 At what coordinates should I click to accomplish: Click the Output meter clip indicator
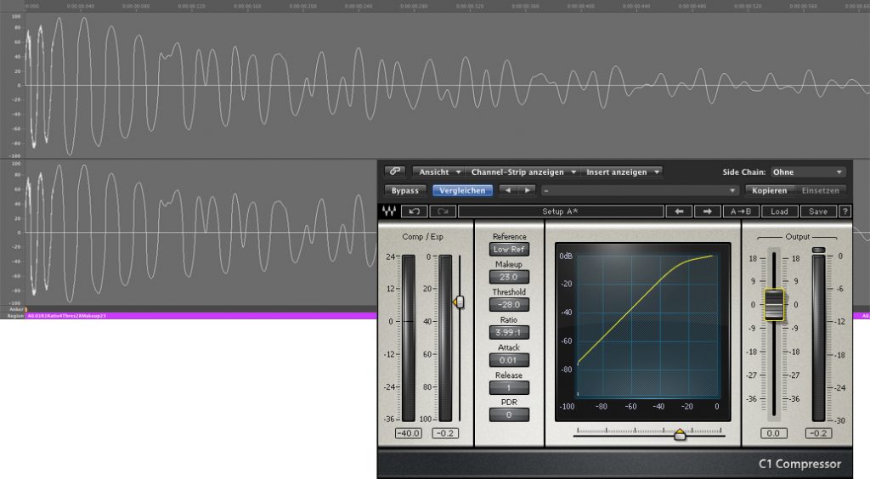[818, 250]
